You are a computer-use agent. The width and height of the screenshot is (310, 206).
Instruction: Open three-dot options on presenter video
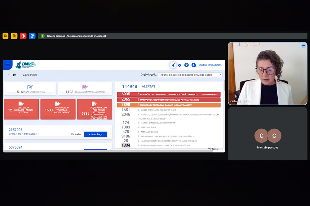point(303,46)
